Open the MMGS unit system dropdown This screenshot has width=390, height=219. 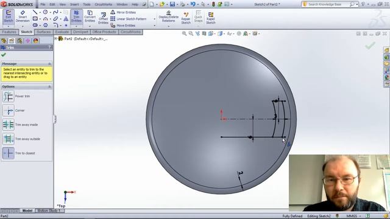tap(353, 216)
